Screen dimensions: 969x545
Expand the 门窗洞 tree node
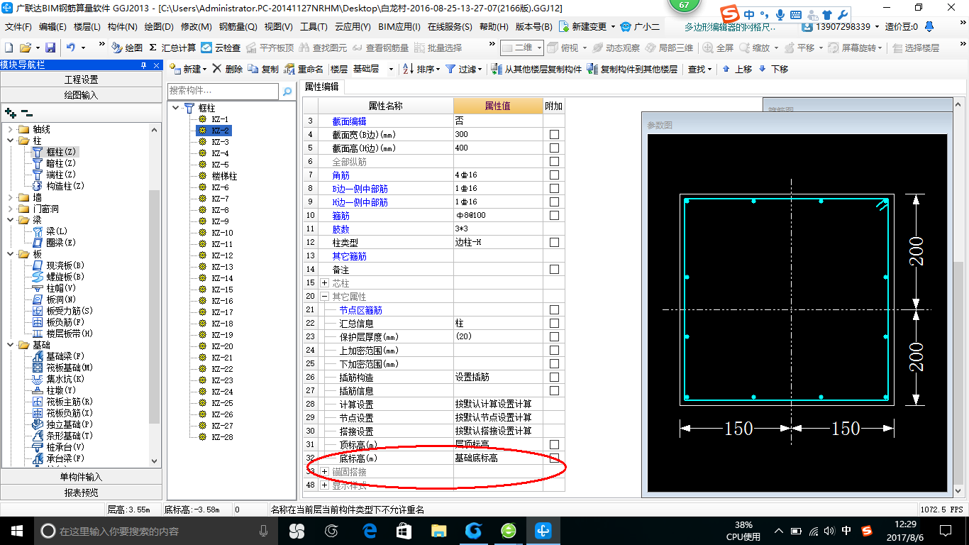(x=10, y=209)
